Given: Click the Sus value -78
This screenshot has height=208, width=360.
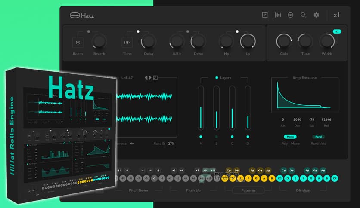Looking at the screenshot, I should [x=312, y=119].
